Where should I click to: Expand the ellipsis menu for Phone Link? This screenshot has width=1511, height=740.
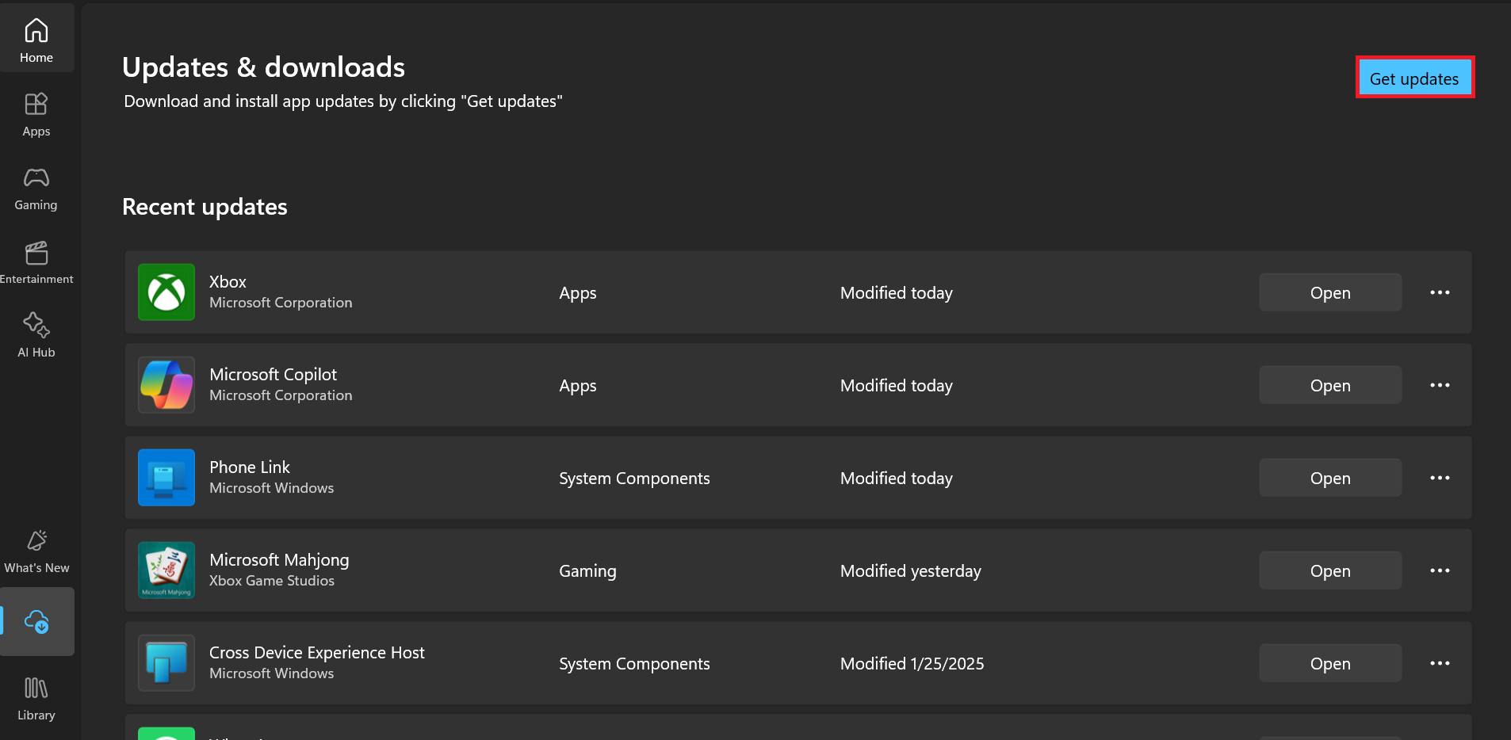[1440, 479]
